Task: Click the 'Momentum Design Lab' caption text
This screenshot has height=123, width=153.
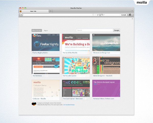Action: coord(101,53)
